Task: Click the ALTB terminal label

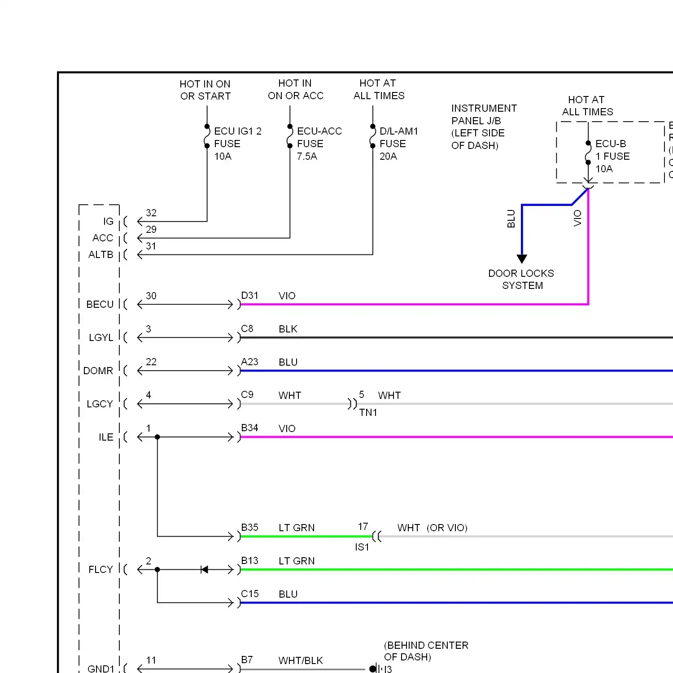Action: 101,254
